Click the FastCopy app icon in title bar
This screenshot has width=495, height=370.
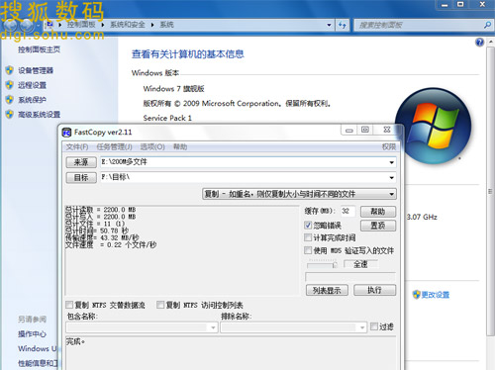point(66,133)
